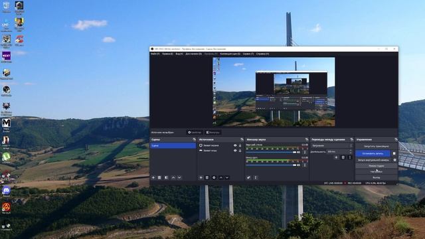Open the transition properties three-dots menu
Image resolution: width=425 pixels, height=239 pixels.
(350, 157)
